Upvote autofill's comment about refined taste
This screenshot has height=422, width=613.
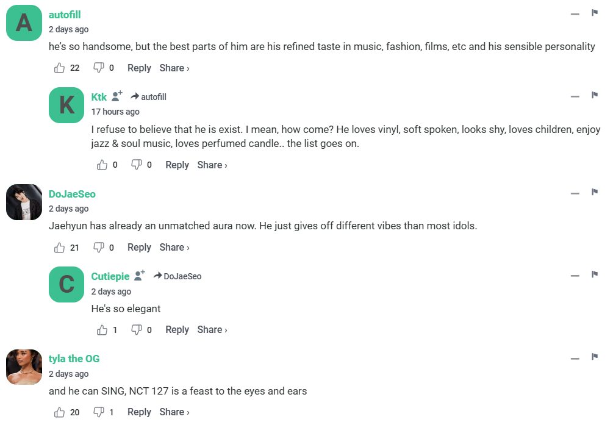pos(60,68)
